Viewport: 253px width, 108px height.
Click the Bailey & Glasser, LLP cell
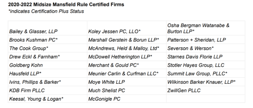click(48, 28)
